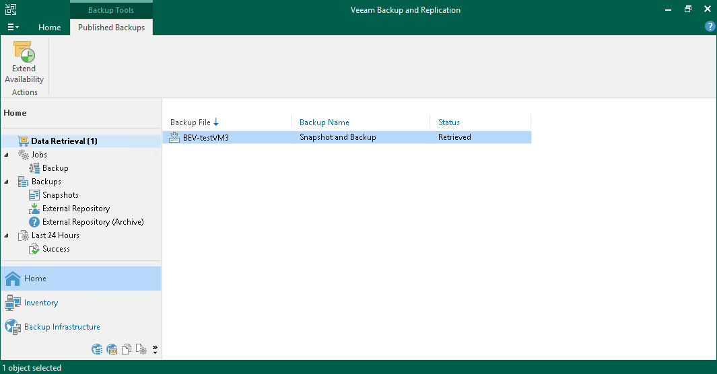
Task: Sort by Backup Name column
Action: coord(325,122)
